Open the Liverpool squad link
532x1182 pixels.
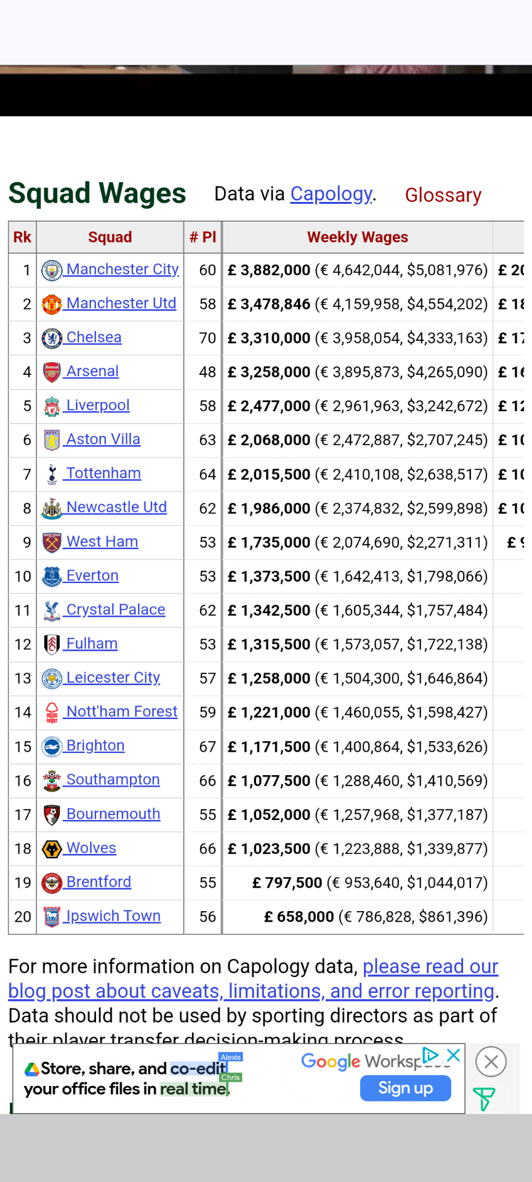click(x=98, y=405)
